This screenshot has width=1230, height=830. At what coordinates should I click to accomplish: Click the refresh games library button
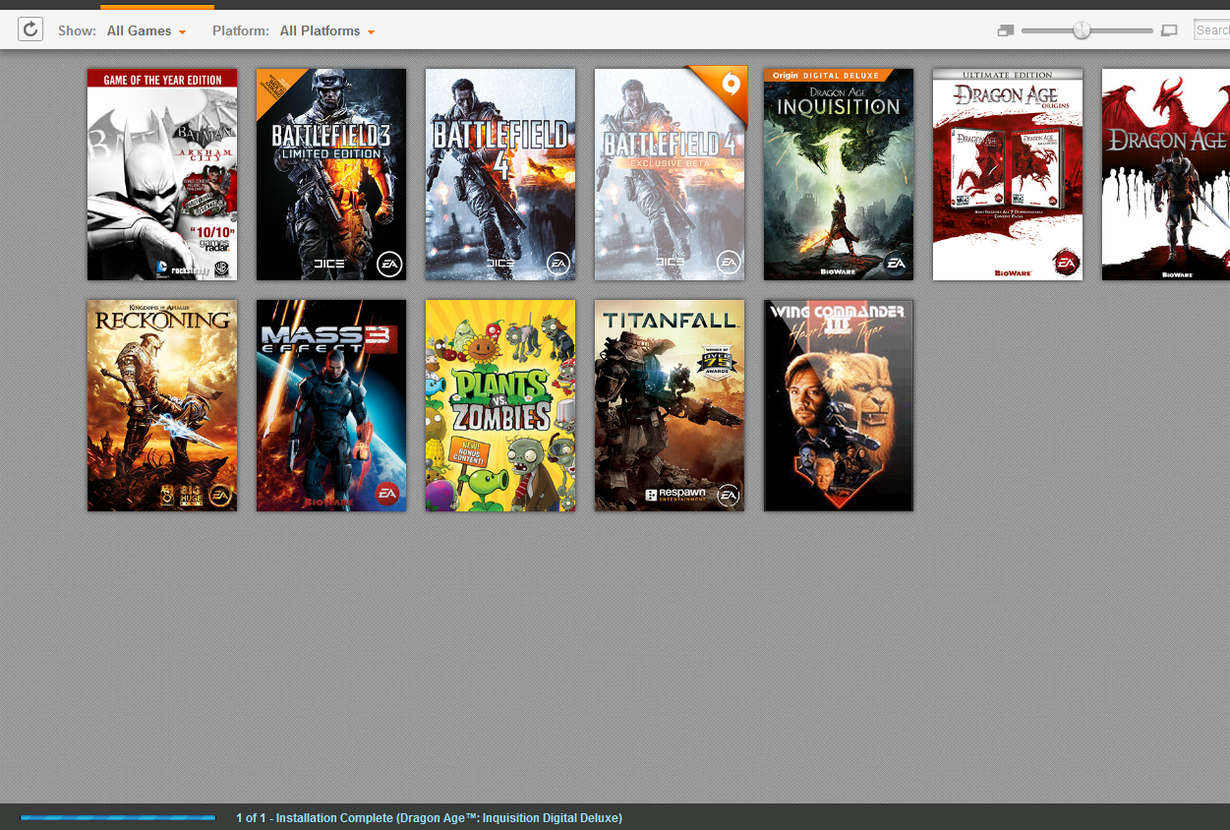coord(30,30)
